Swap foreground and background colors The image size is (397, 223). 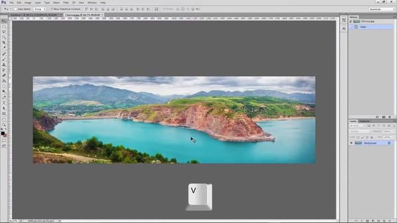pyautogui.click(x=6, y=130)
